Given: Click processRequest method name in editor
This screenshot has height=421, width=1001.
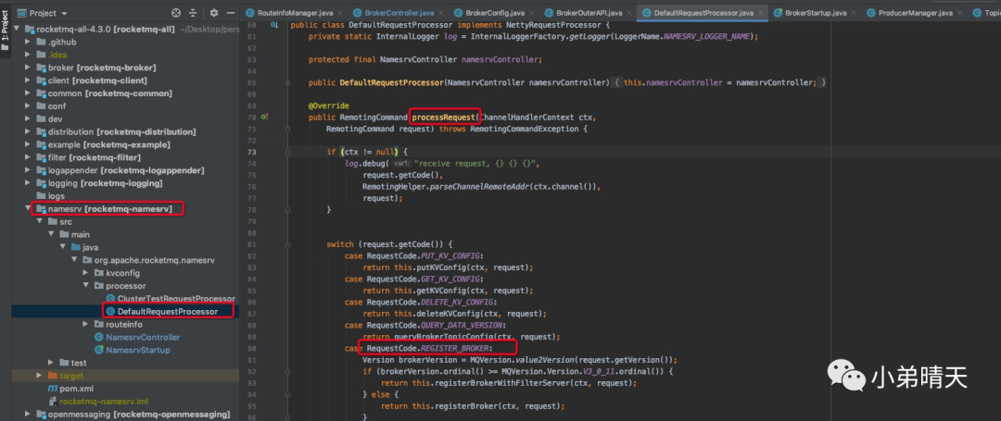Looking at the screenshot, I should point(443,118).
